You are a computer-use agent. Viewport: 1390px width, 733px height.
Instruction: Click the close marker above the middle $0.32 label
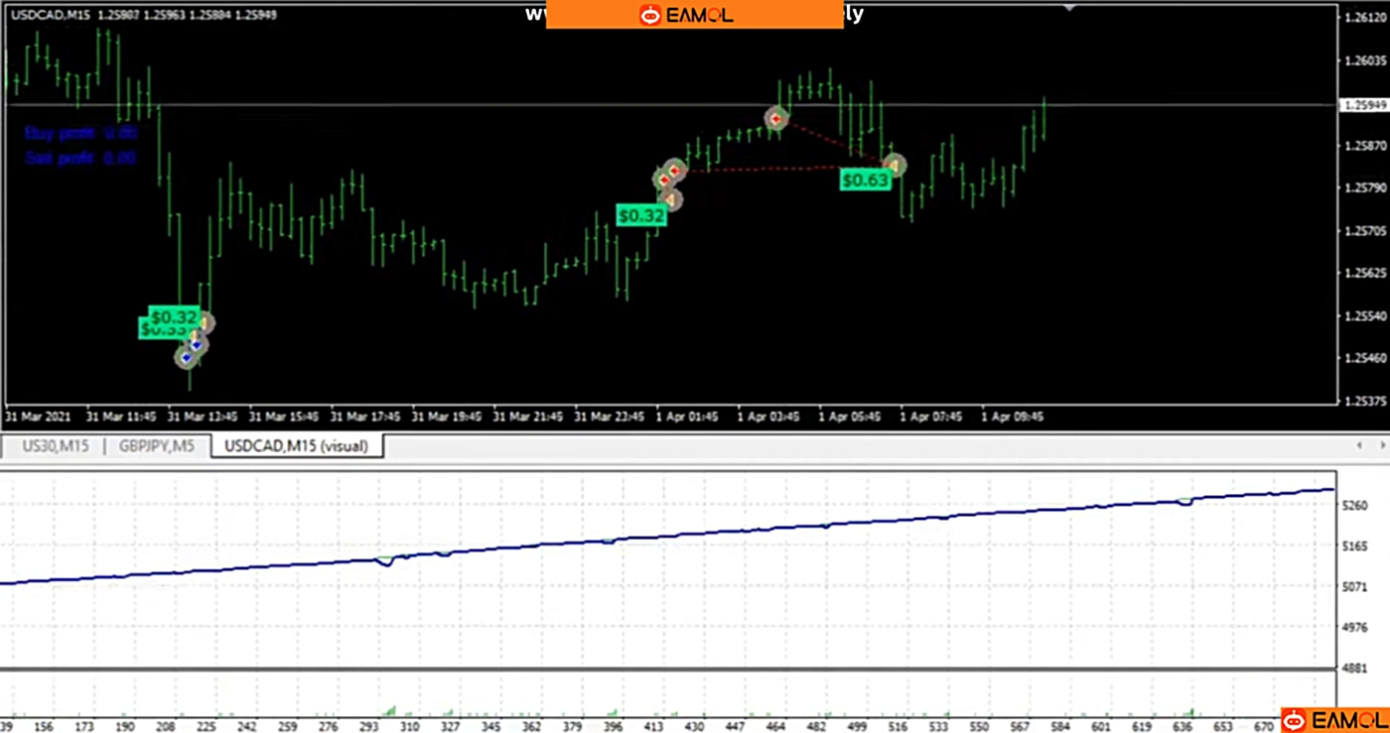(x=671, y=200)
